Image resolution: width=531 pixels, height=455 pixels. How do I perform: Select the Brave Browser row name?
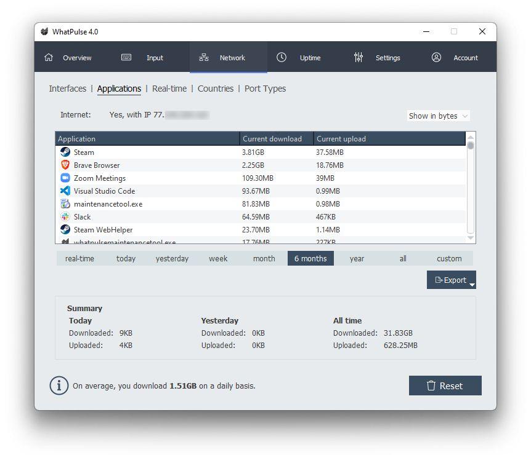click(97, 165)
